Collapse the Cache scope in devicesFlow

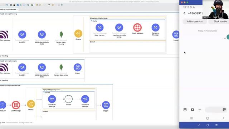click(44, 92)
